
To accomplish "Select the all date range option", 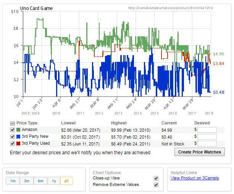I will pyautogui.click(x=66, y=181).
